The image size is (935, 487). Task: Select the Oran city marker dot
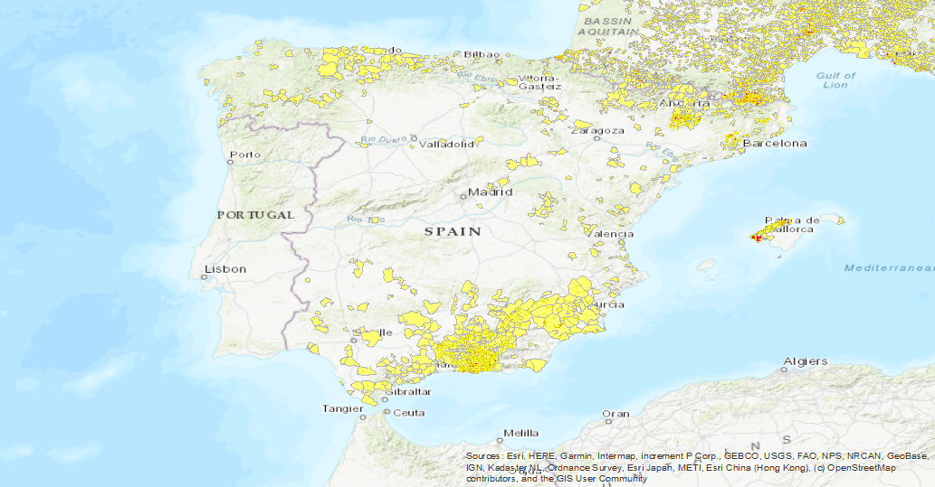coord(608,421)
